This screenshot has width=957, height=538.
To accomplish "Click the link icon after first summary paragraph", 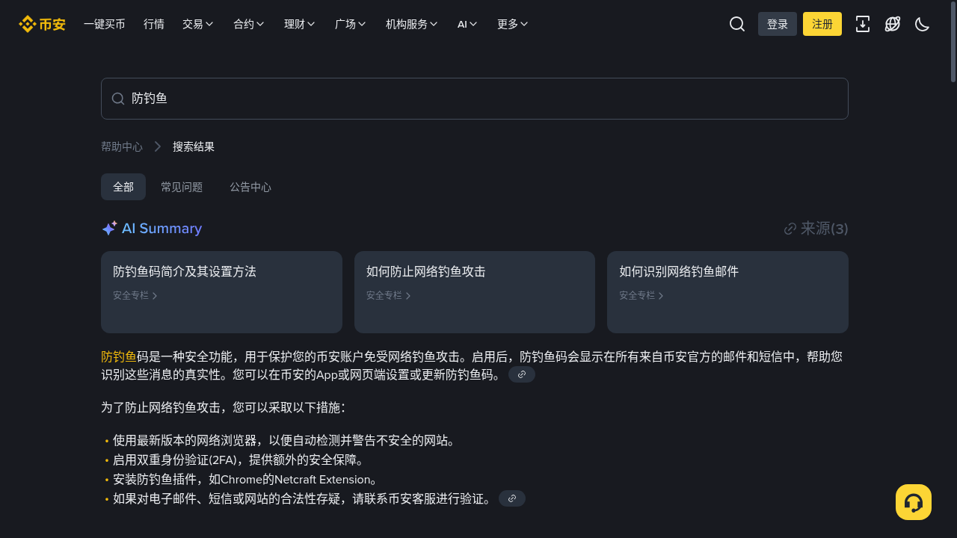I will coord(522,374).
